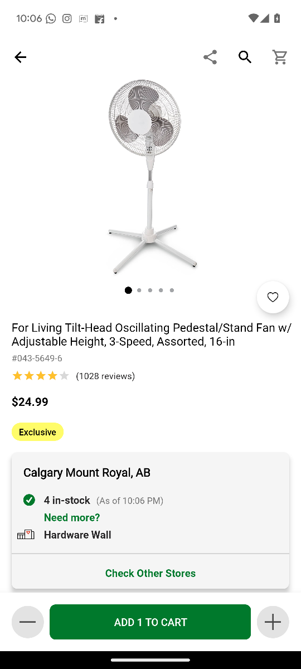Open the 1028 reviews link
This screenshot has width=301, height=669.
[105, 376]
